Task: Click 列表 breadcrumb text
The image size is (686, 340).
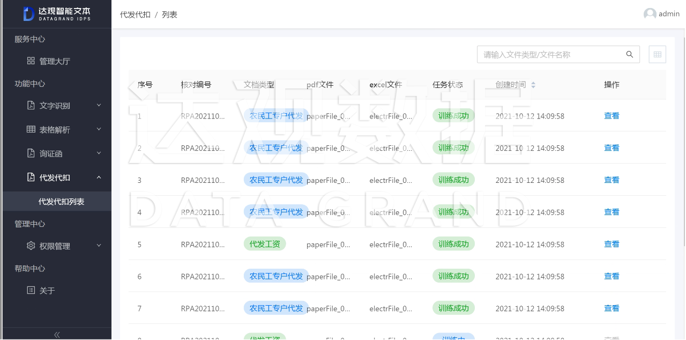Action: point(169,14)
